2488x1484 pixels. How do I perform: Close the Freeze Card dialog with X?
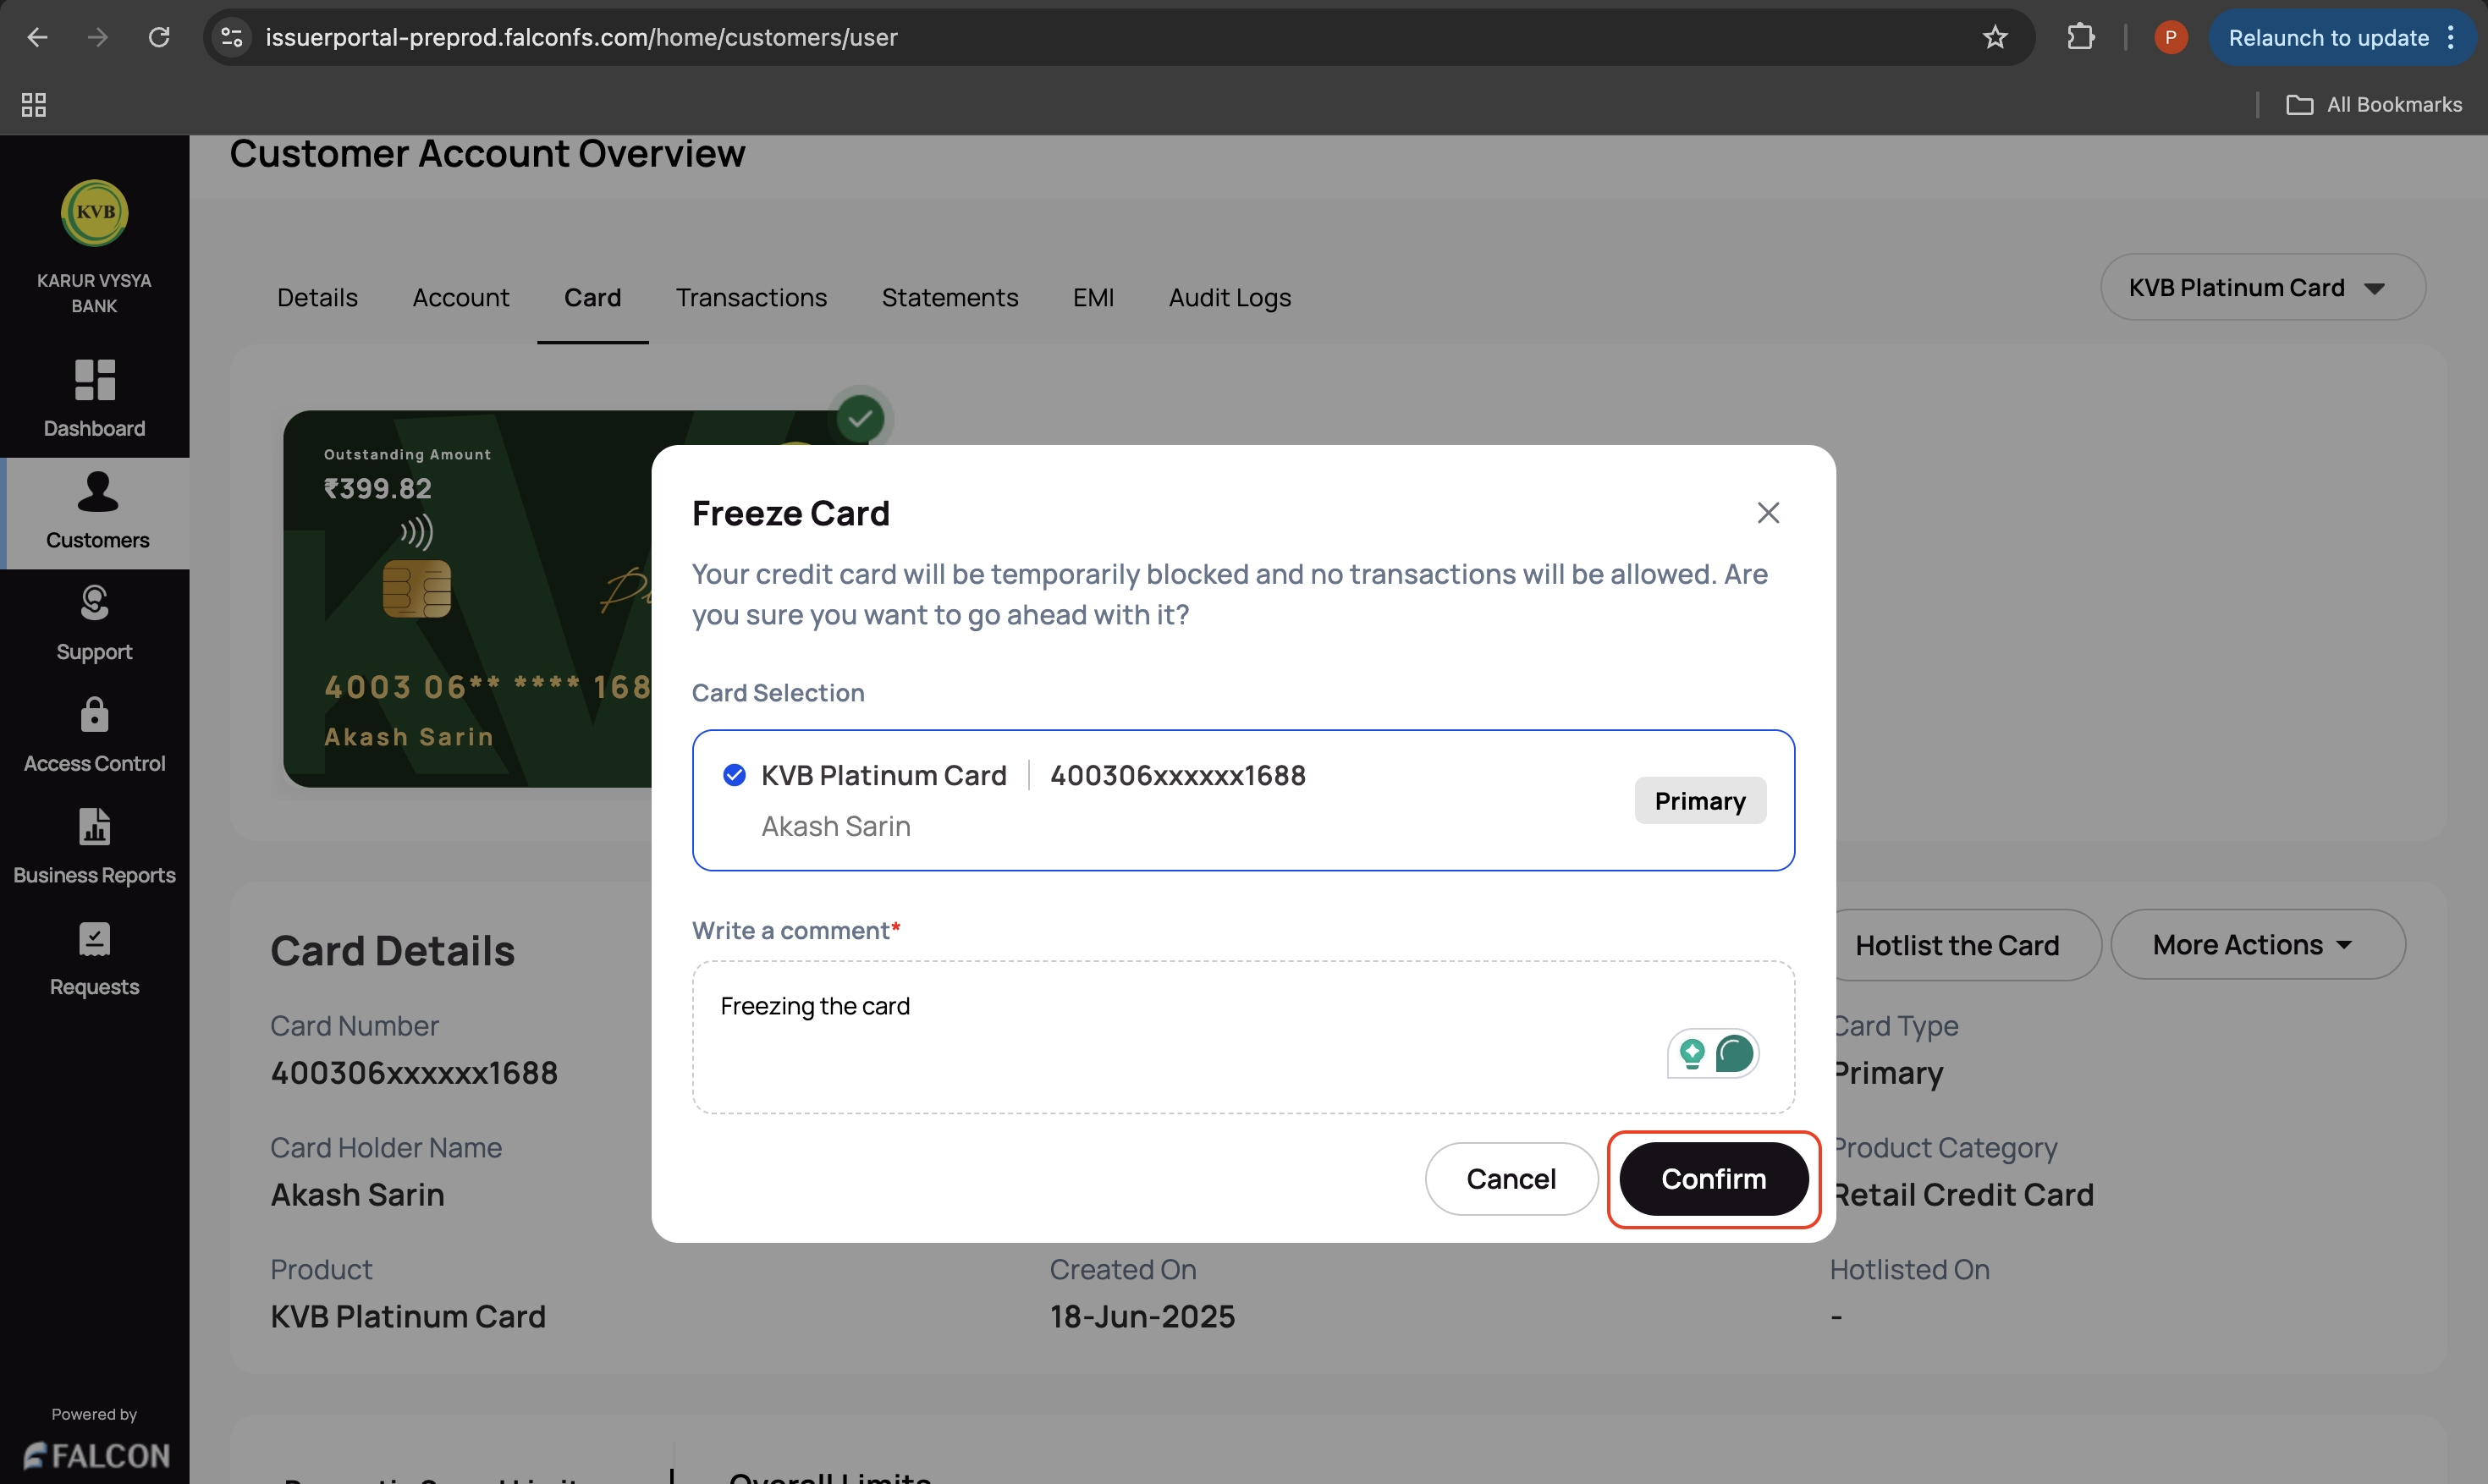pyautogui.click(x=1768, y=513)
